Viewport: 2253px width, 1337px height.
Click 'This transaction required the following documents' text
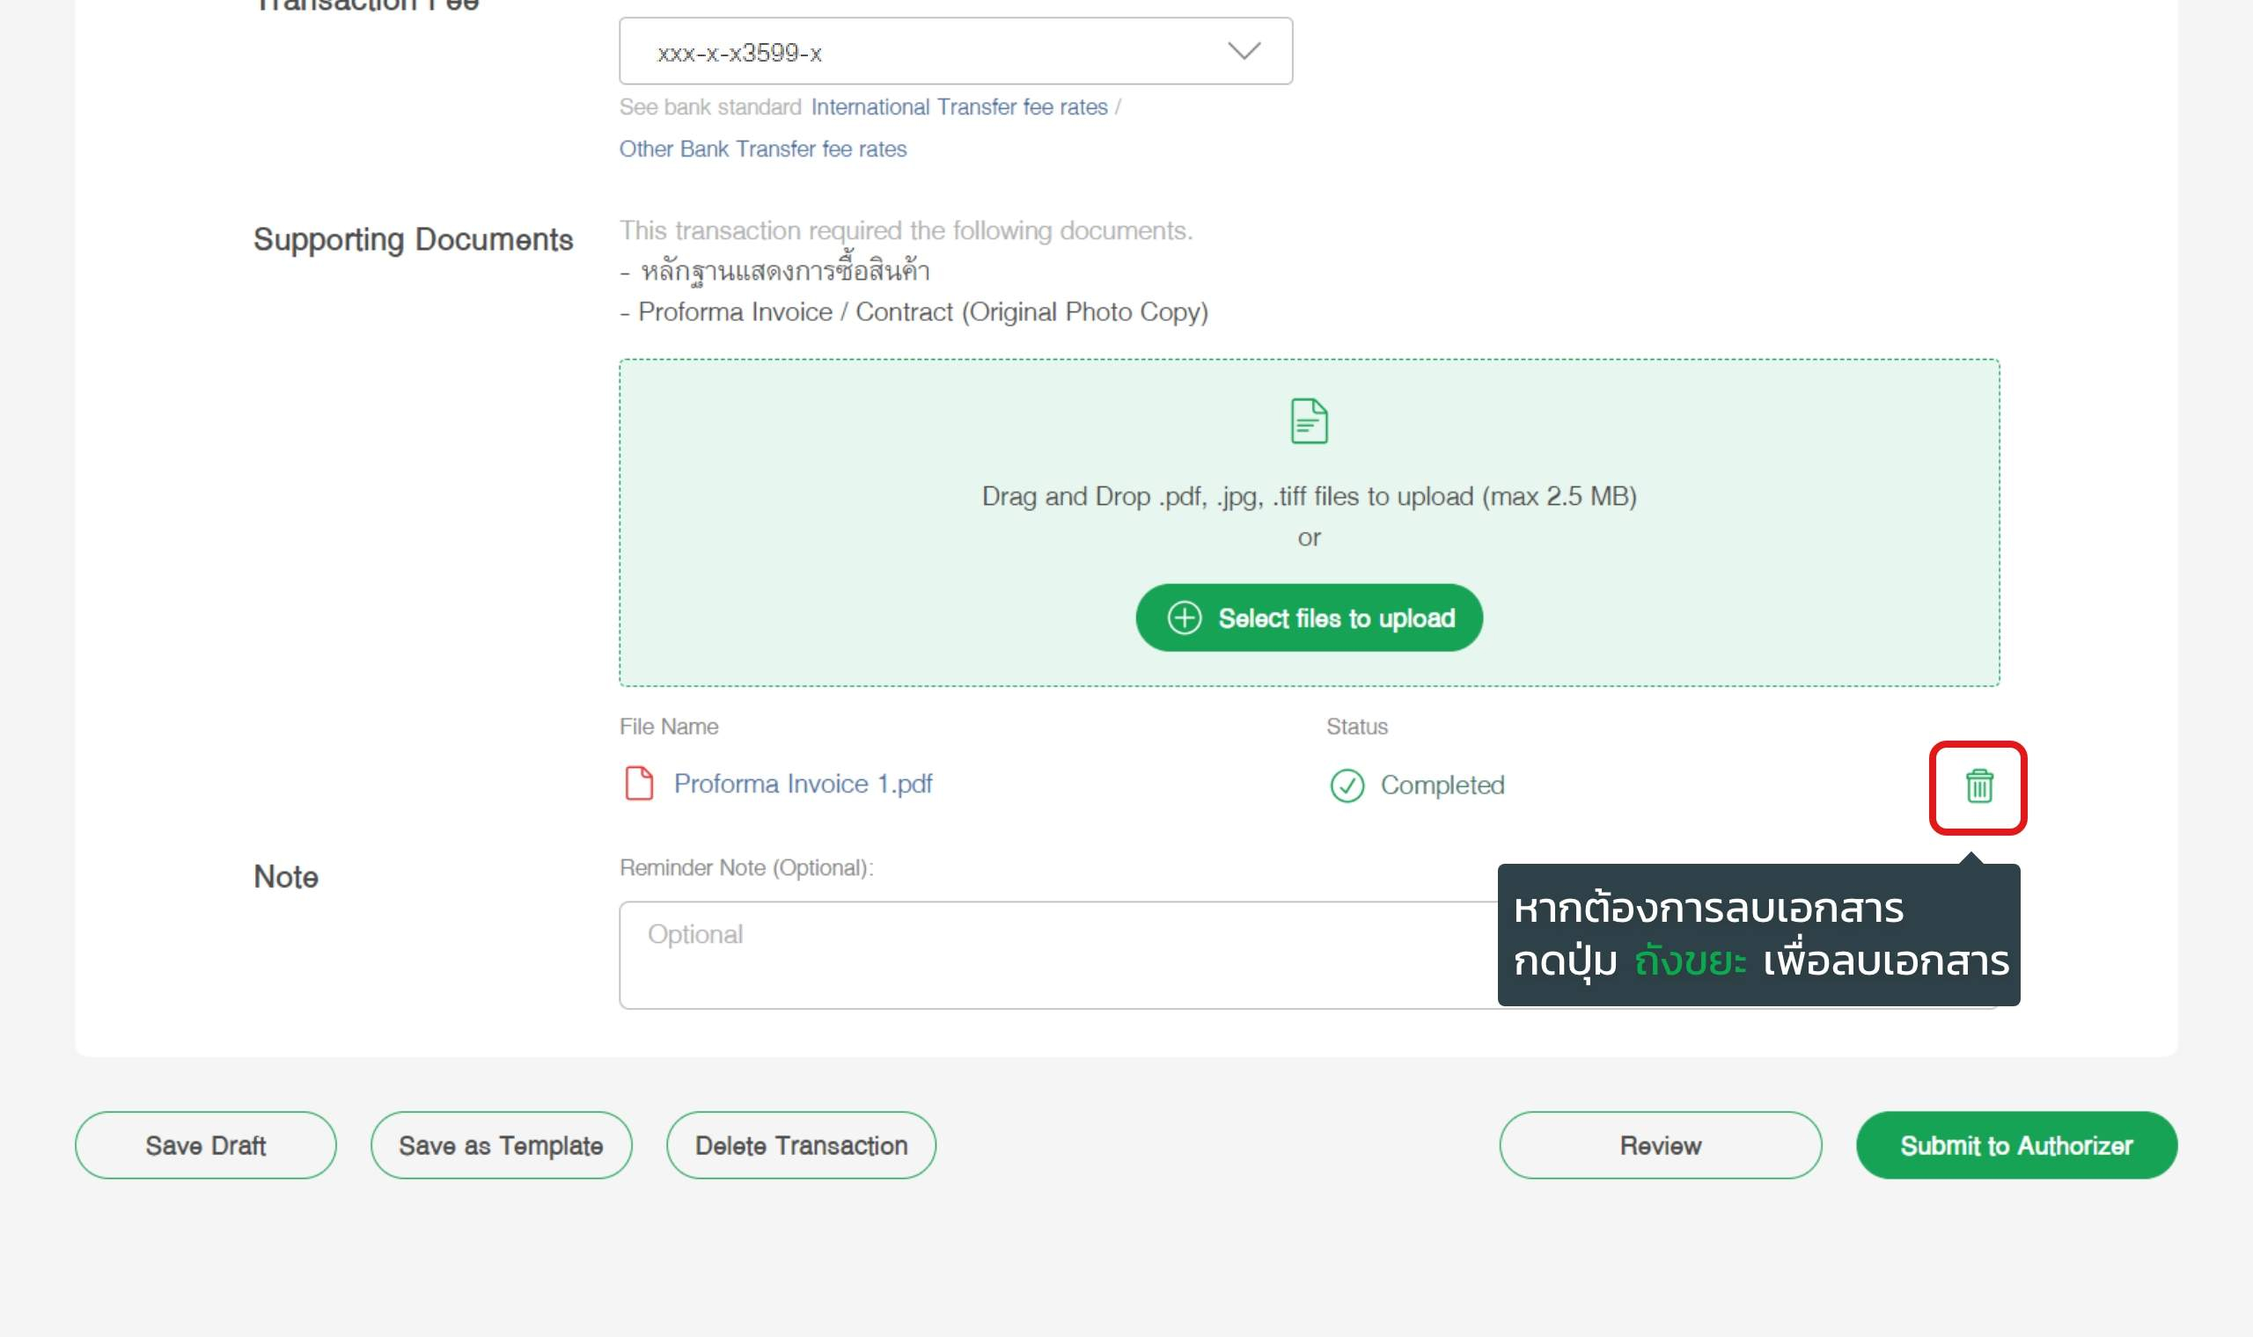(x=906, y=231)
